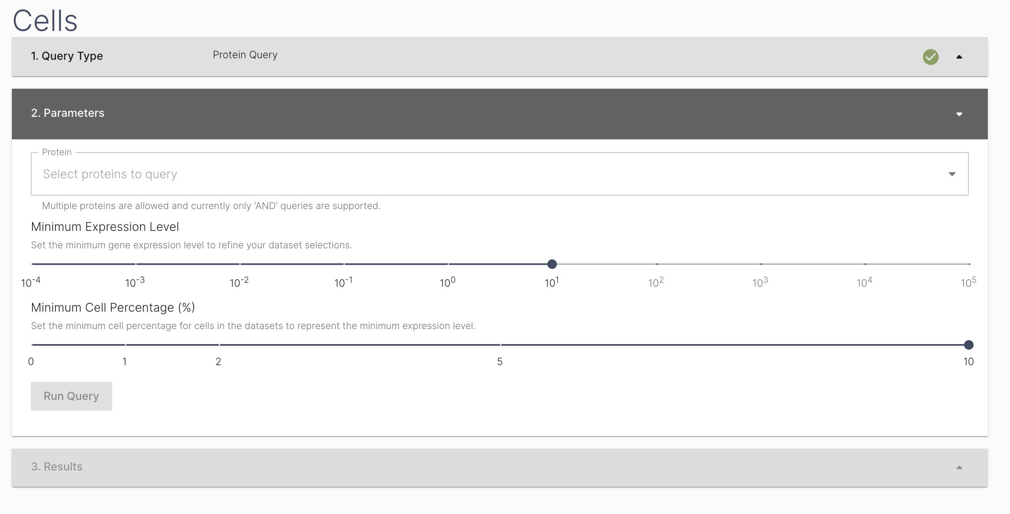Click the dropdown caret in Parameters header

tap(959, 114)
